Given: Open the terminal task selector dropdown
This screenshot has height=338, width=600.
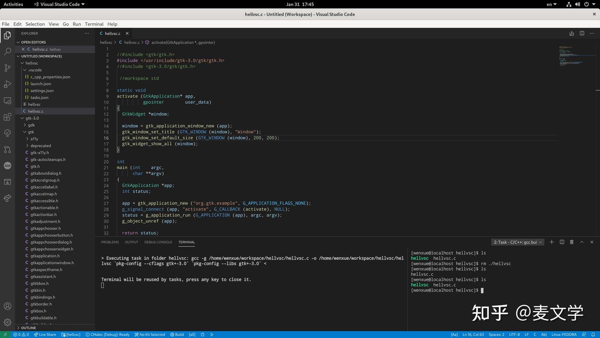Looking at the screenshot, I should click(x=517, y=242).
